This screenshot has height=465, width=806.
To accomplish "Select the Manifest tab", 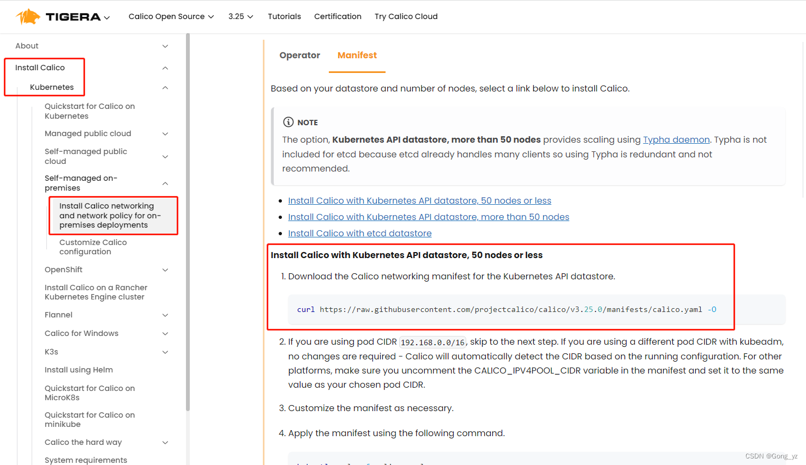I will pos(357,55).
